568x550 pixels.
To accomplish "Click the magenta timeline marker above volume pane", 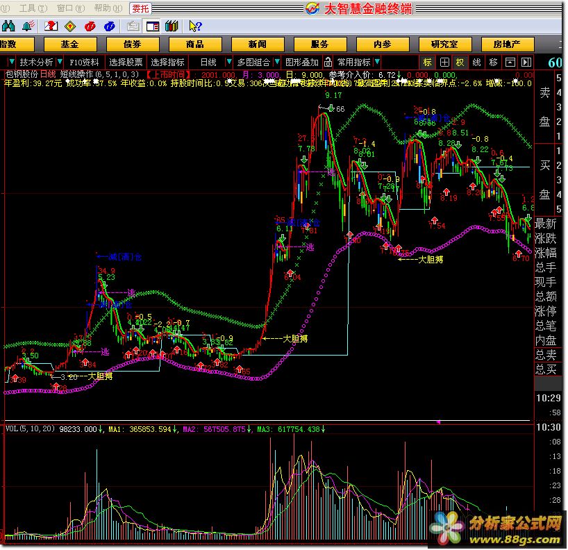I will point(438,422).
